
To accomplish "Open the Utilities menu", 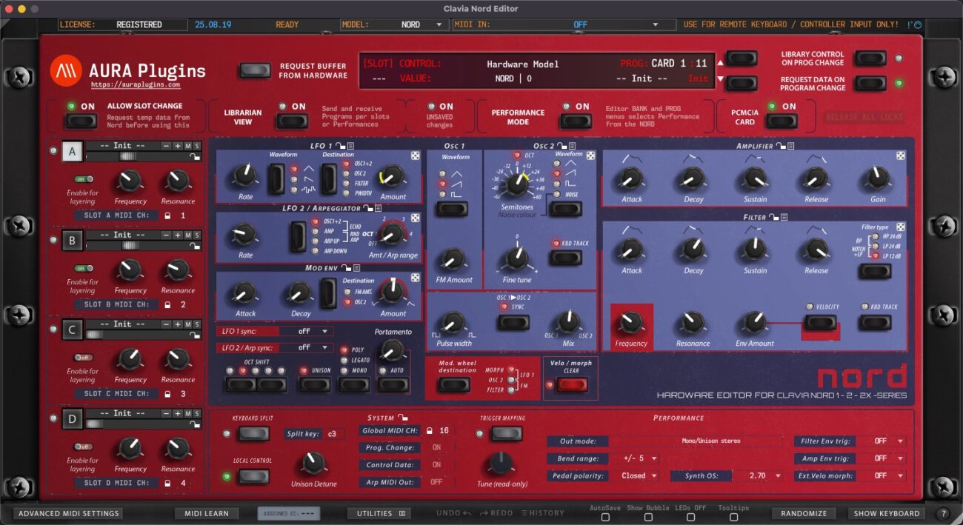I will 379,513.
